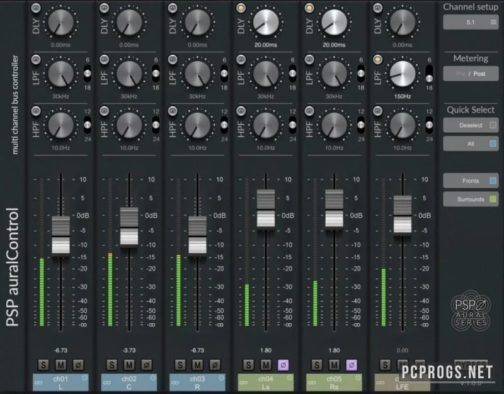504x394 pixels.
Task: Mute the ch04 Ls channel
Action: (x=266, y=365)
